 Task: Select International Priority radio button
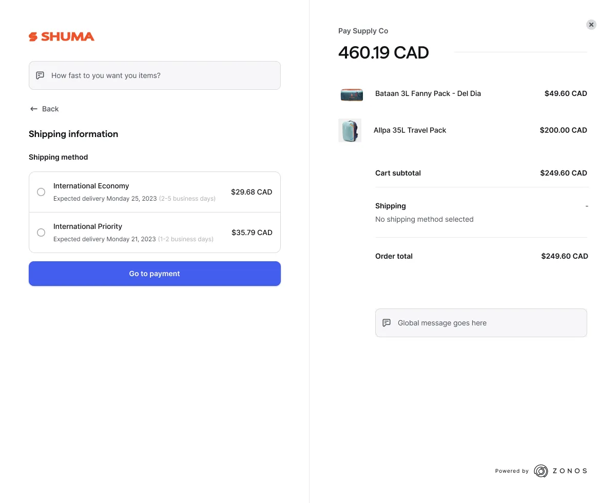pos(41,233)
